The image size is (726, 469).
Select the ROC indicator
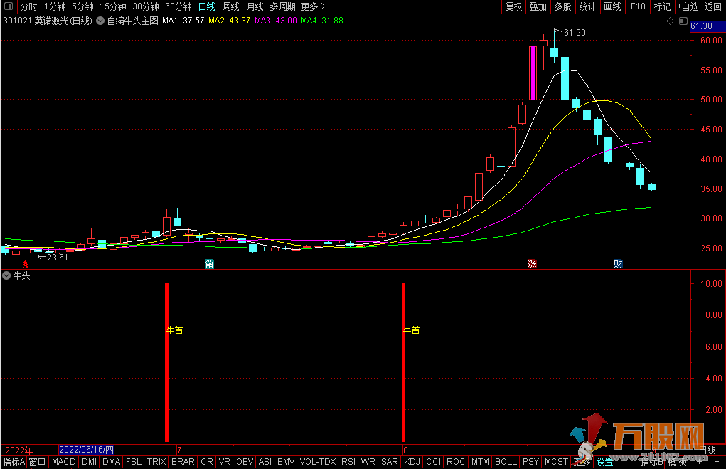[456, 462]
